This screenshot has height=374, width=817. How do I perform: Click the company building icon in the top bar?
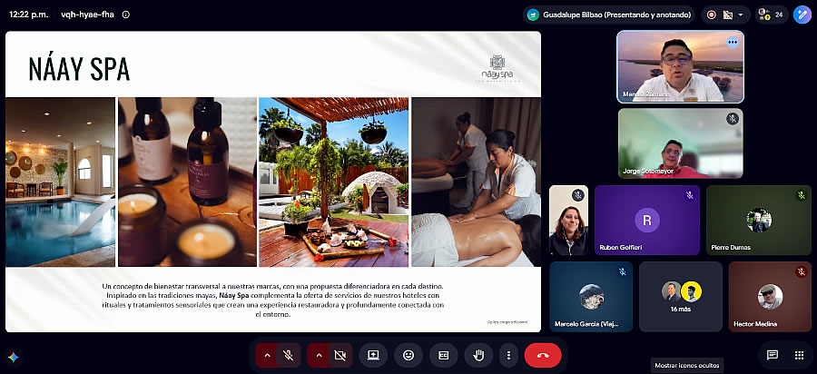(x=728, y=15)
